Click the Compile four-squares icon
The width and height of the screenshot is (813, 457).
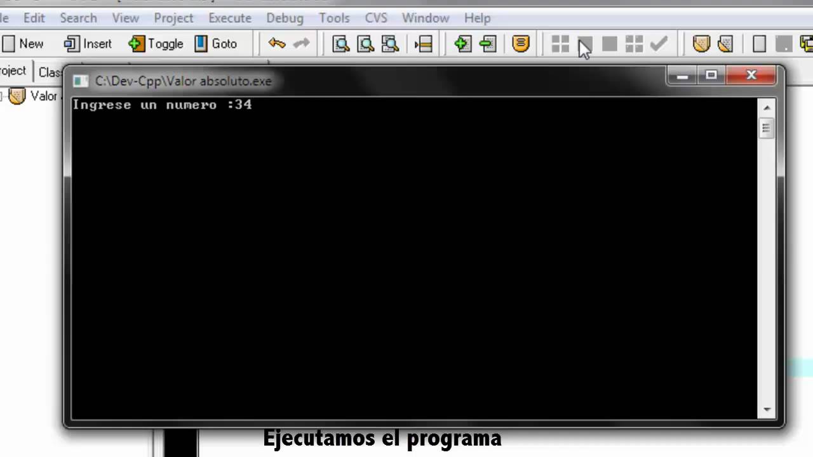[560, 43]
